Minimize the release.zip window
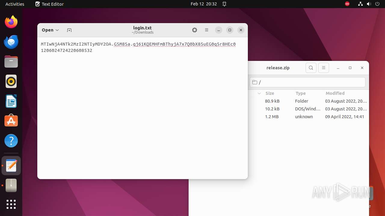The image size is (385, 216). [338, 68]
